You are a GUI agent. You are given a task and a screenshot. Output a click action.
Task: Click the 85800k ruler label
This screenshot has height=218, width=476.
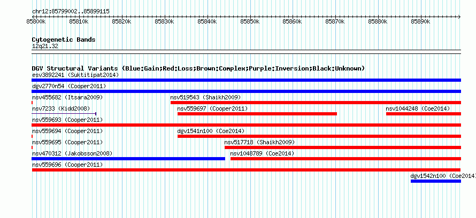[x=36, y=21]
